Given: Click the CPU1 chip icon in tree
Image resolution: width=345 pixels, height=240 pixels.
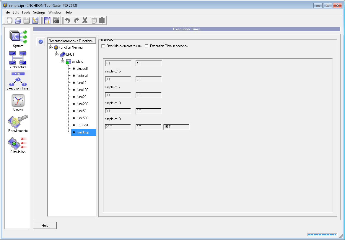Looking at the screenshot, I should [x=63, y=54].
